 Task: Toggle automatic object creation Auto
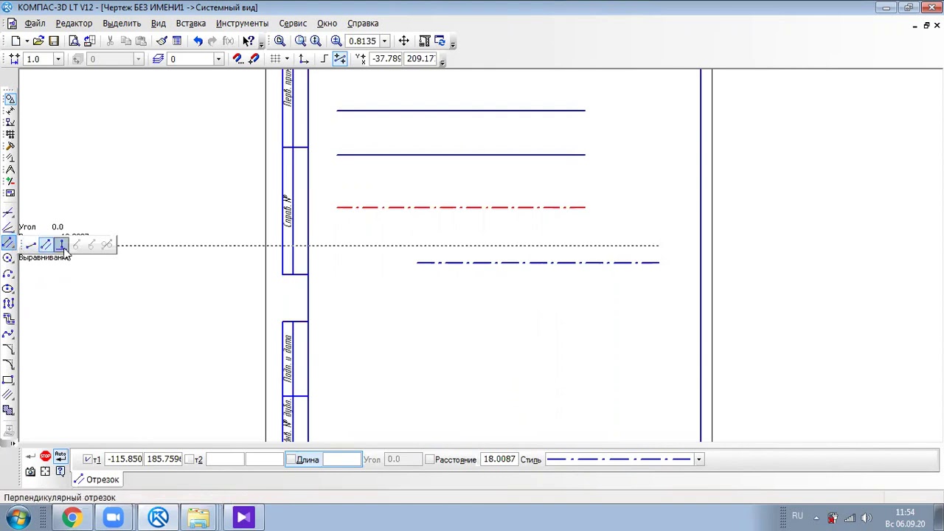click(60, 457)
